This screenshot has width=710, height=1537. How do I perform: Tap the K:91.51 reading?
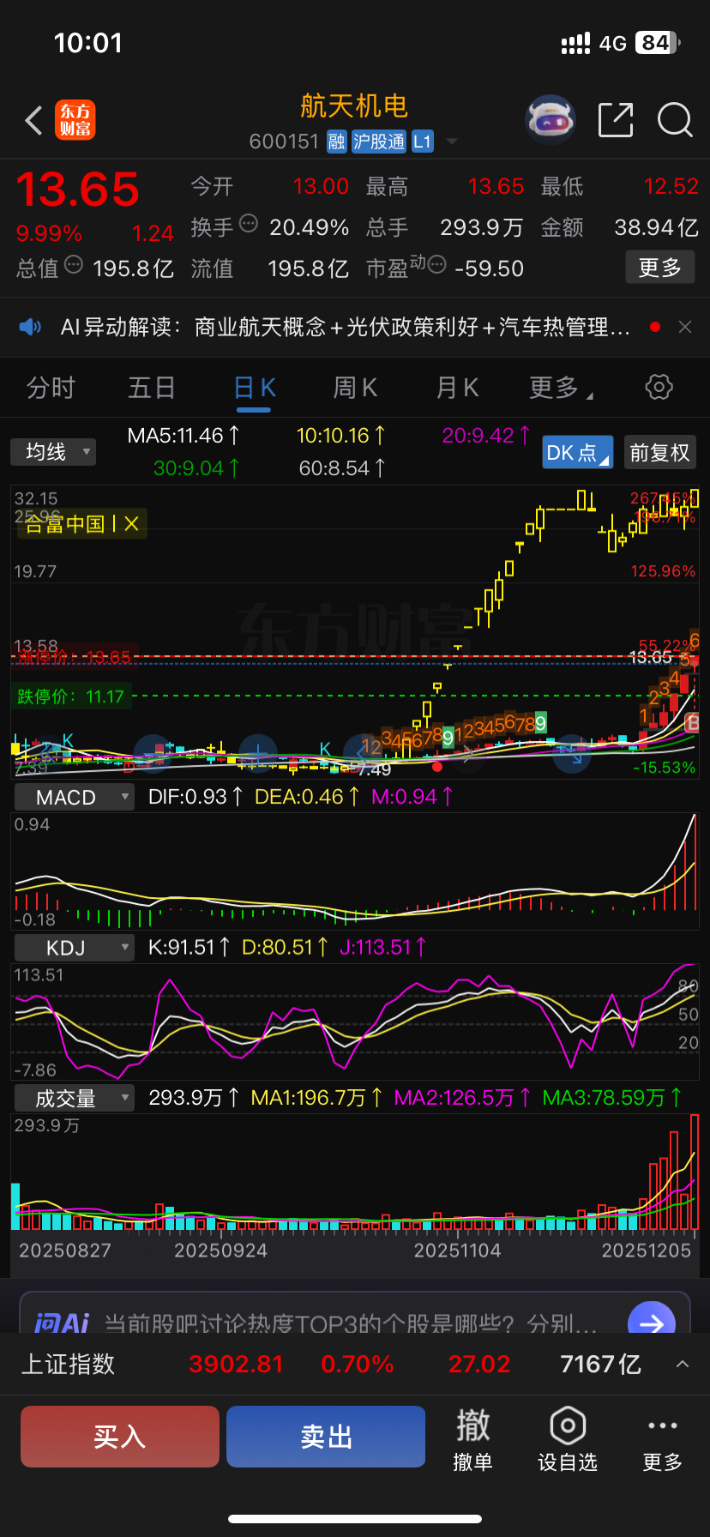(x=190, y=947)
